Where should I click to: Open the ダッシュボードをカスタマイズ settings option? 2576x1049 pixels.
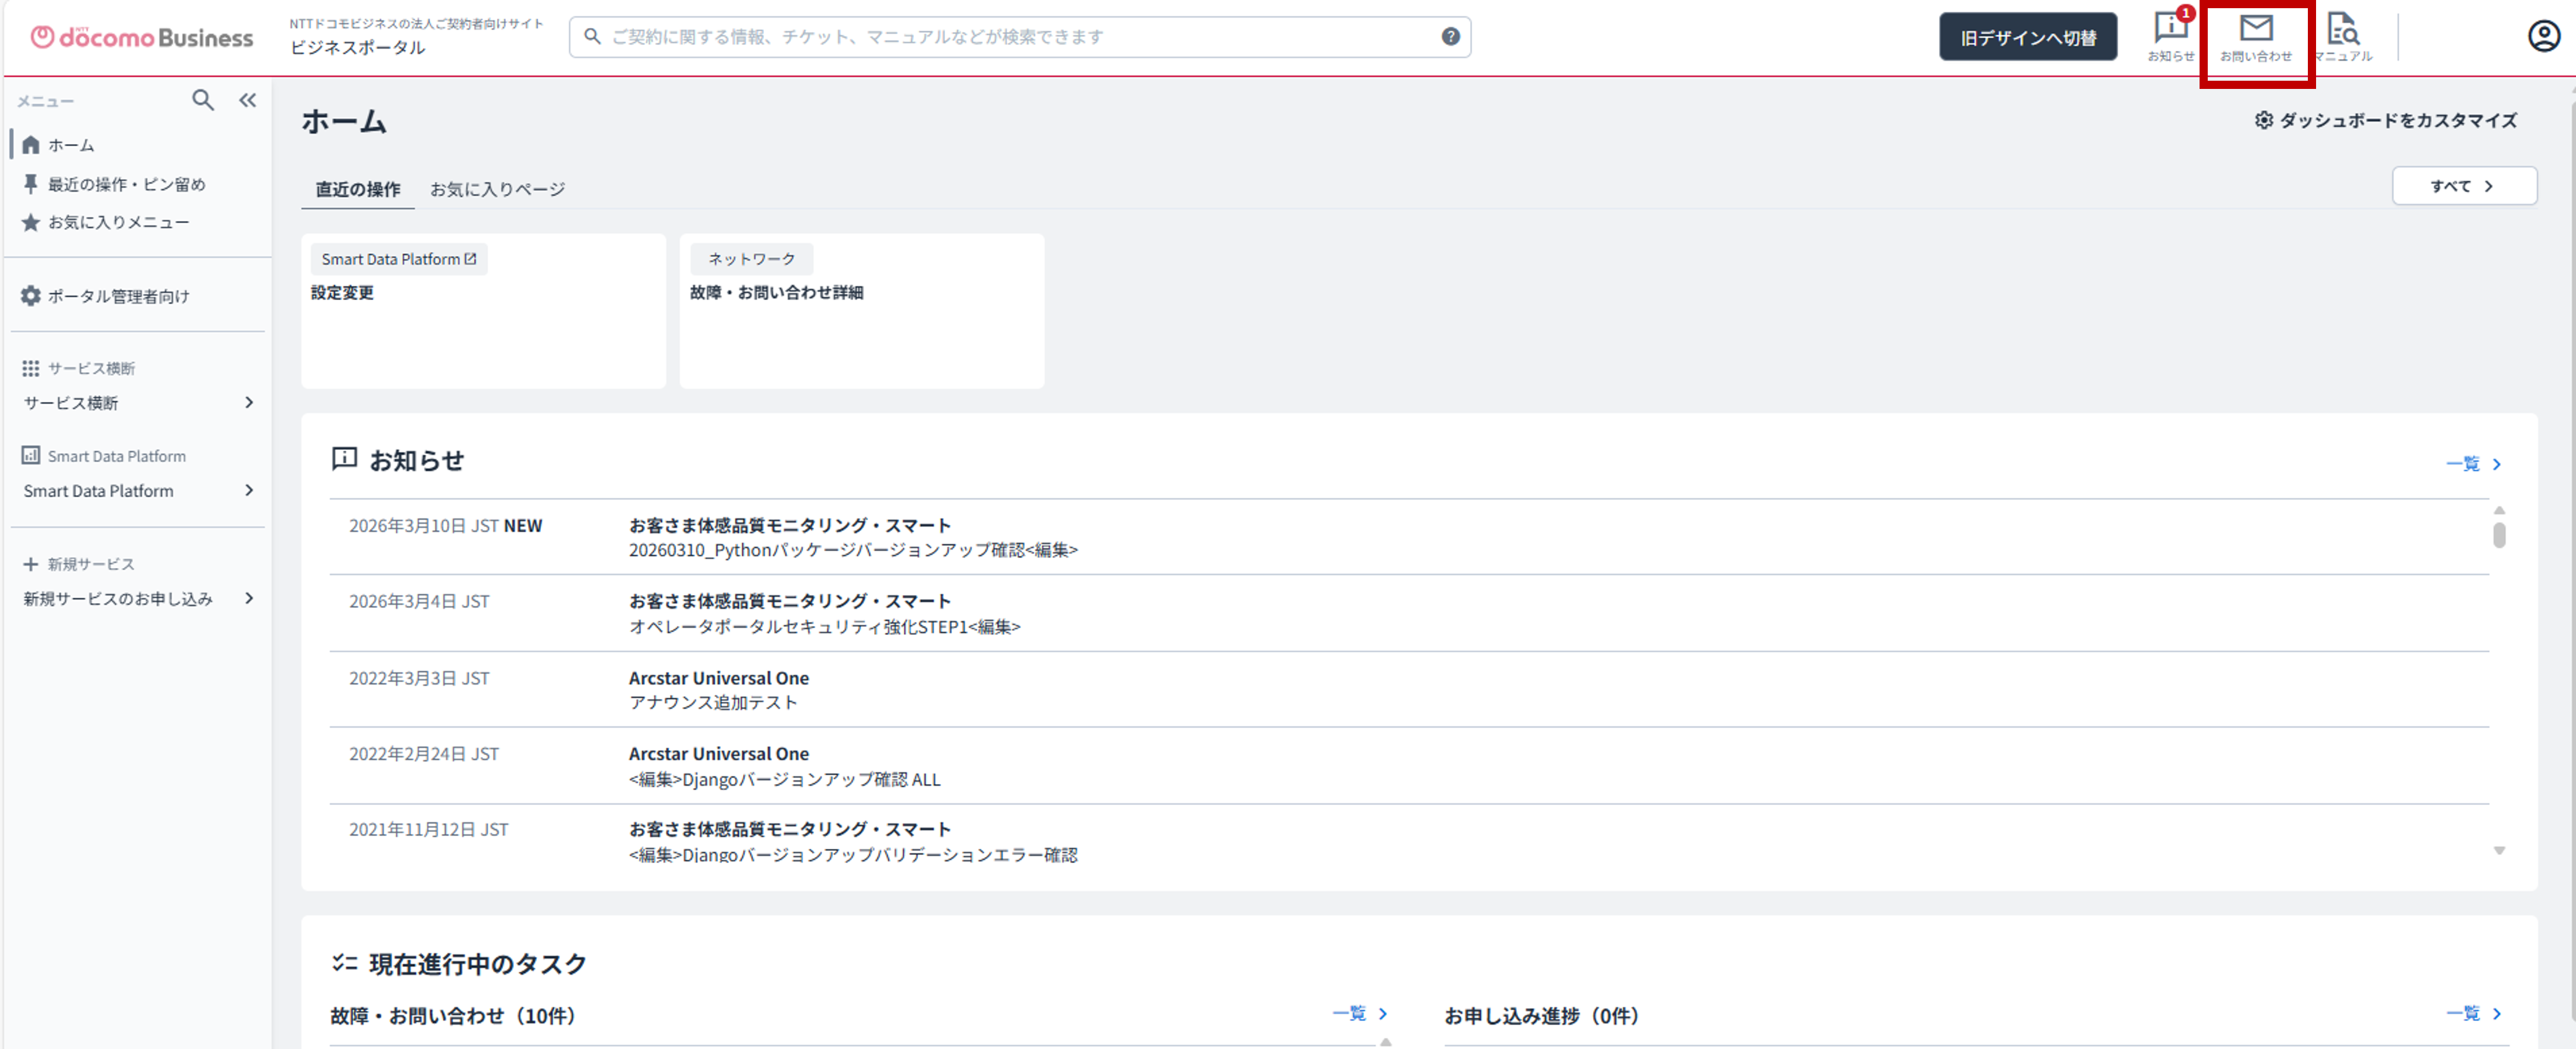pyautogui.click(x=2388, y=120)
